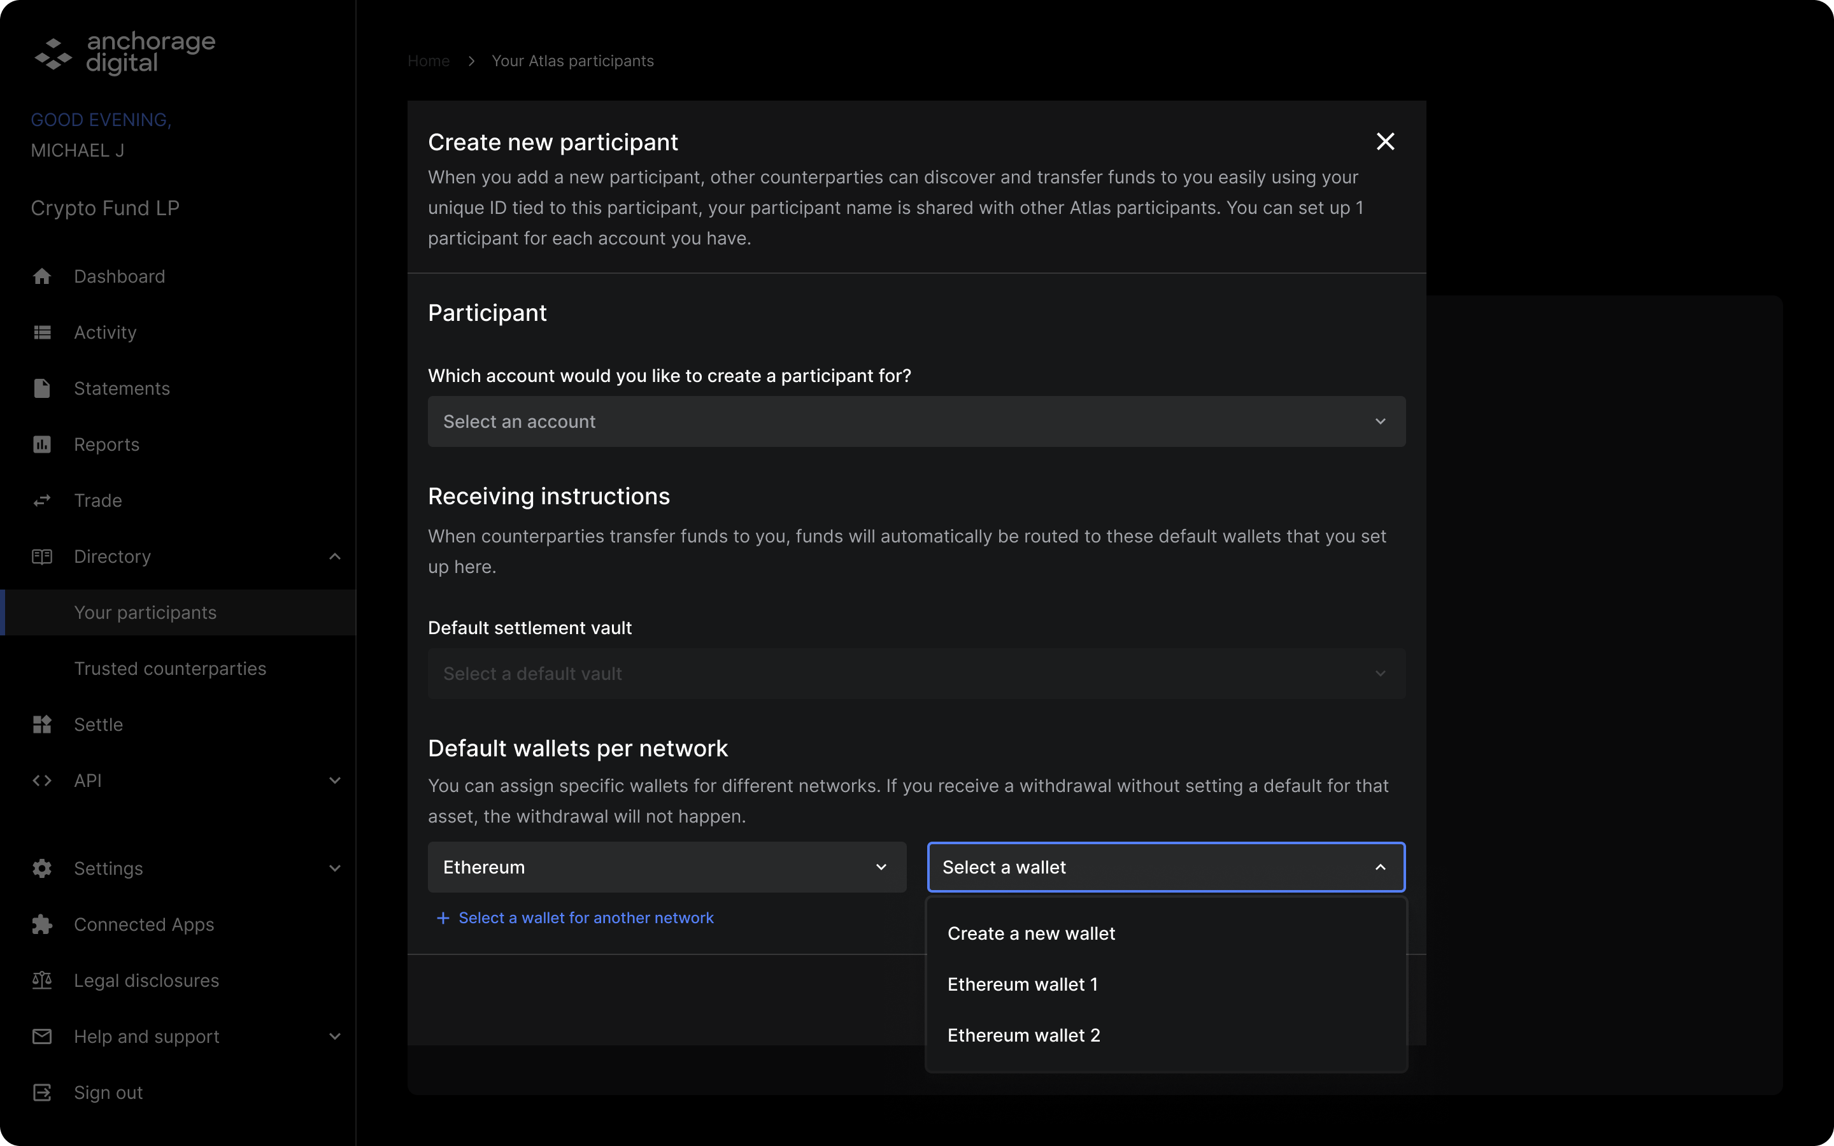Click the Receiving instructions heading

tap(549, 497)
